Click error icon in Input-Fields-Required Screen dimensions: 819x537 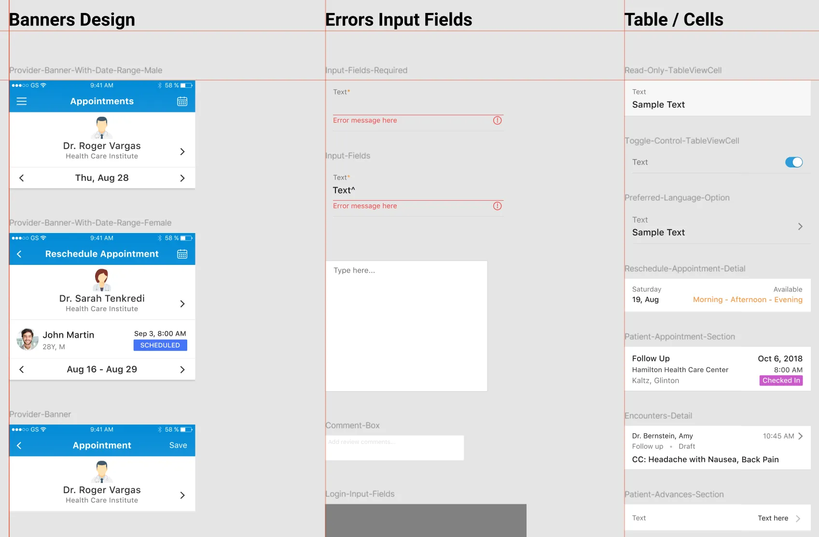click(x=498, y=121)
